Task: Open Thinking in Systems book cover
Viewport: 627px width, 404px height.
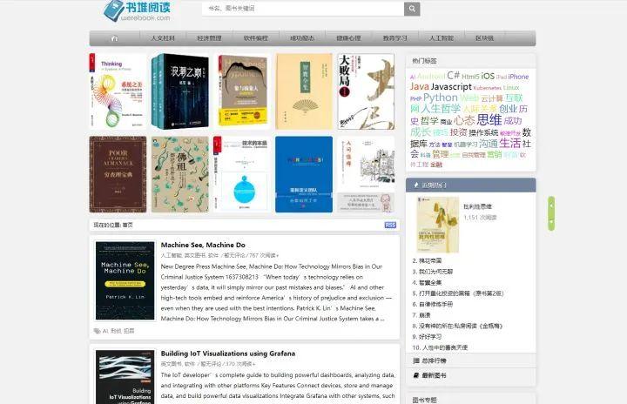Action: coord(118,91)
